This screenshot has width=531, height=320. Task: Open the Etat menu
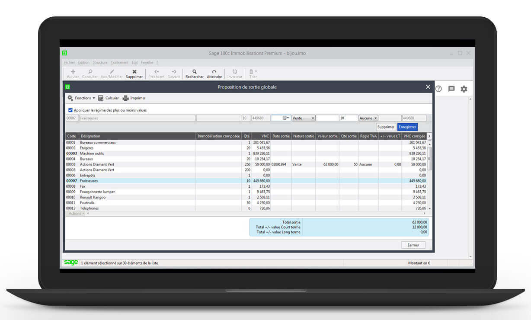pos(134,62)
